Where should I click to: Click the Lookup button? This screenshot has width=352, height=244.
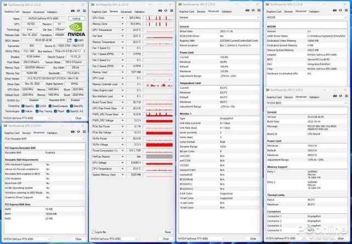point(77,19)
